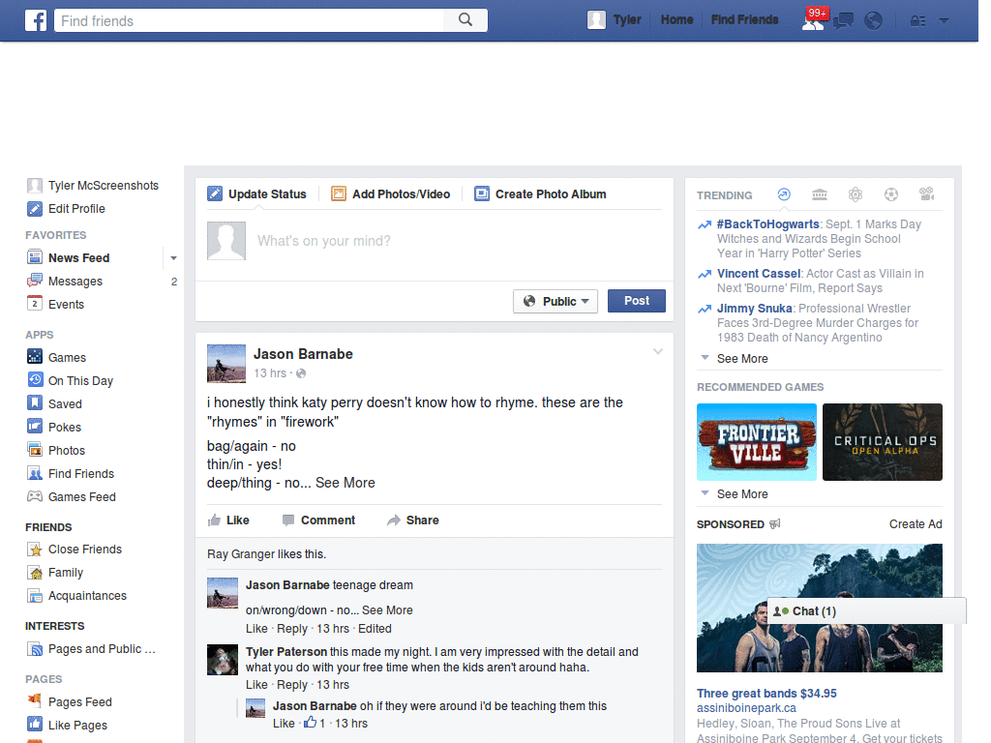Screen dimensions: 991x743
Task: Open Three great bands $34.95 link
Action: point(766,693)
